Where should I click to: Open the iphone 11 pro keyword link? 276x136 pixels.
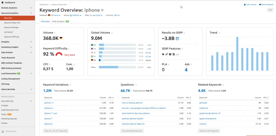(x=51, y=113)
